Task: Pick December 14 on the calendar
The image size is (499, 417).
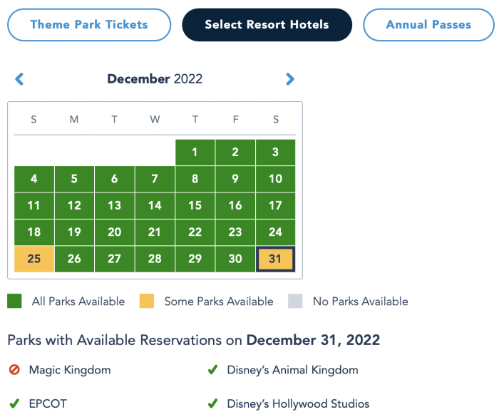Action: click(x=155, y=205)
